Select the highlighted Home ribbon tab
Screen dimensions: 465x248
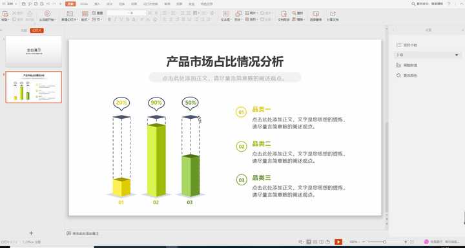tap(70, 4)
